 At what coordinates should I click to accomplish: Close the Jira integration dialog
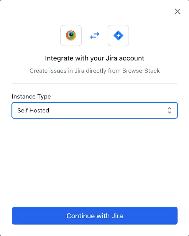(x=178, y=12)
